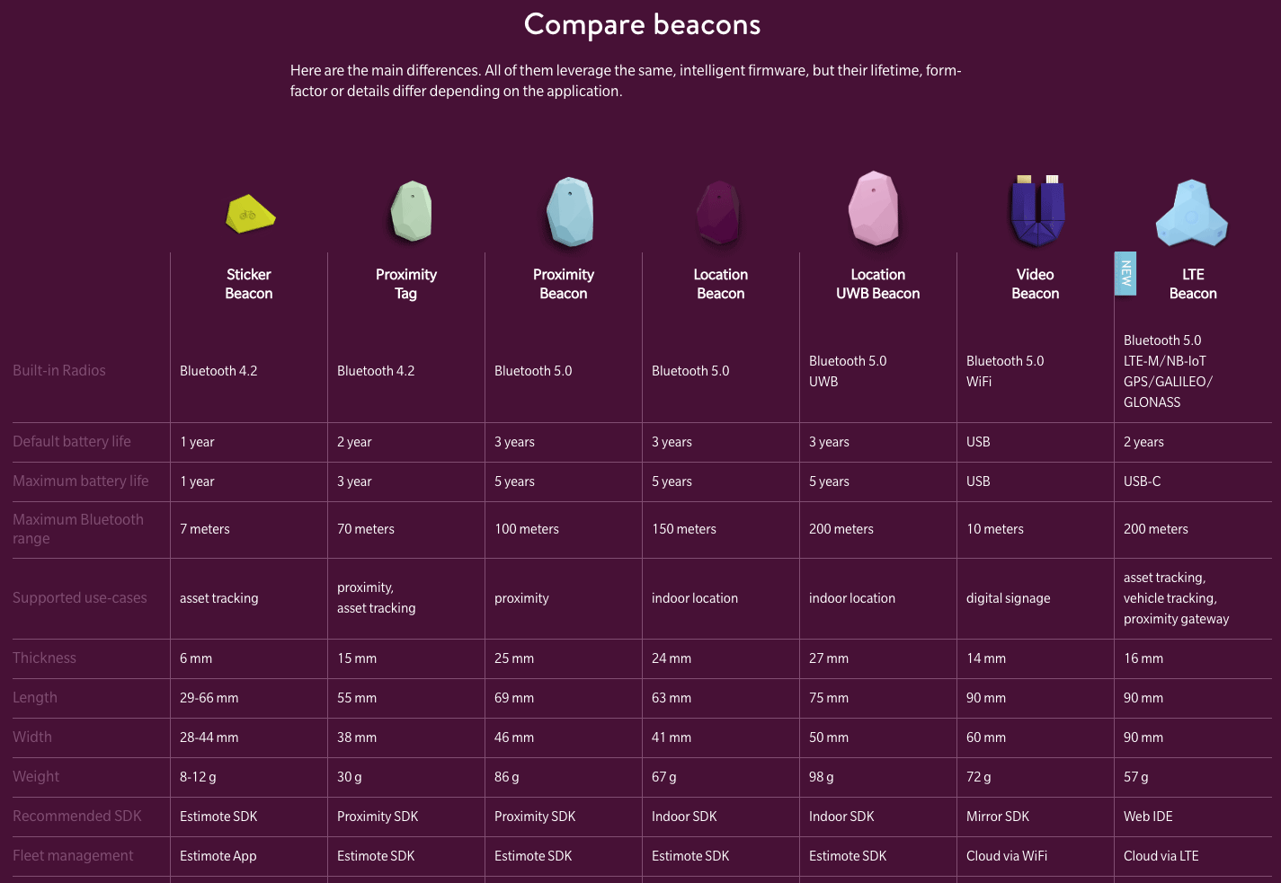Click the USB-C maximum battery cell
Screen dimensions: 1281x883
click(1143, 481)
